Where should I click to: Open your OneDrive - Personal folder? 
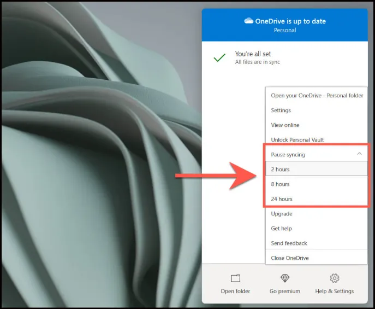click(x=317, y=96)
